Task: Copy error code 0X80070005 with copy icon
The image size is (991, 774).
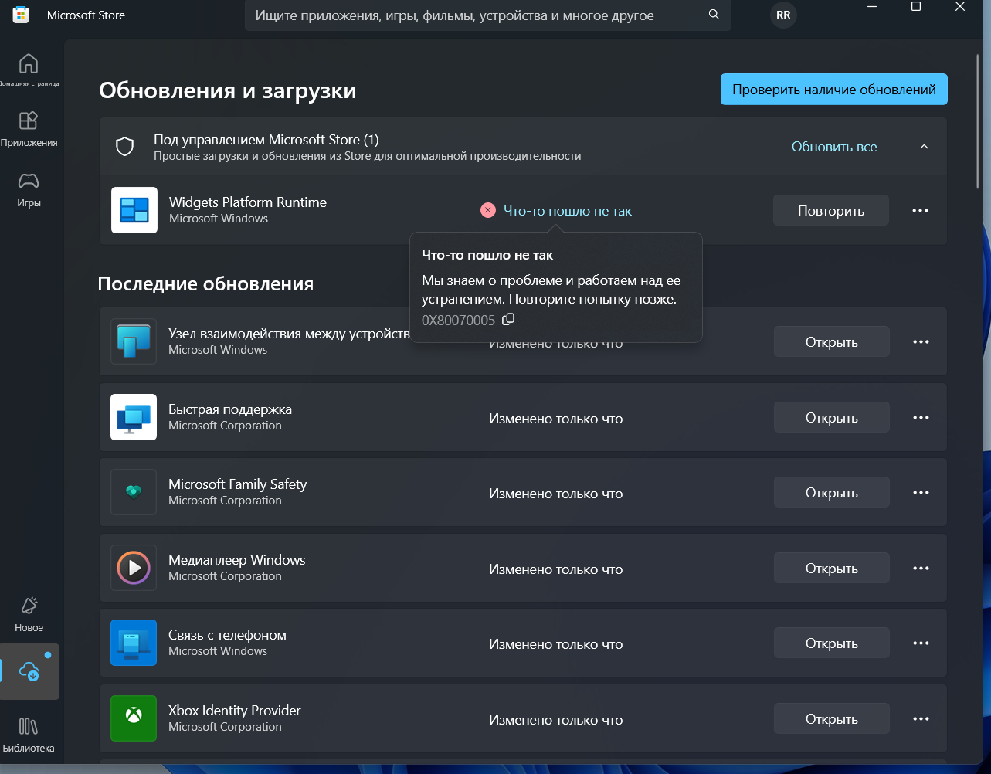Action: click(508, 320)
